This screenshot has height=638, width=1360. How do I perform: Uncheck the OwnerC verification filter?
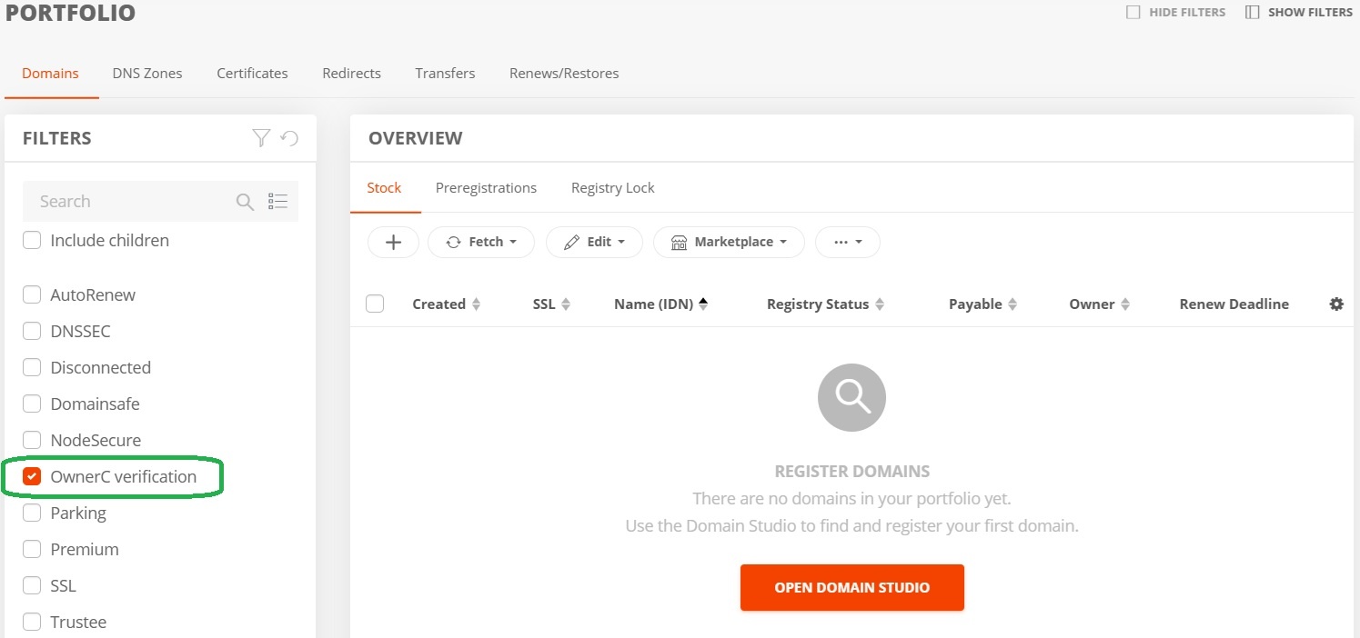pyautogui.click(x=32, y=477)
